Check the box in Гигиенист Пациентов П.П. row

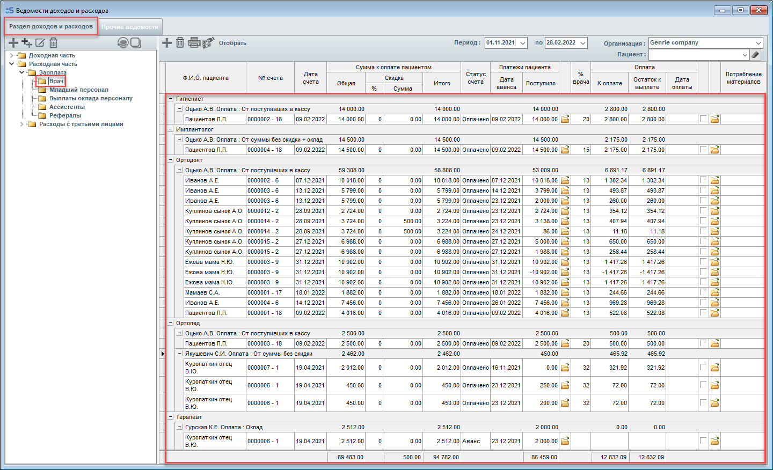703,119
